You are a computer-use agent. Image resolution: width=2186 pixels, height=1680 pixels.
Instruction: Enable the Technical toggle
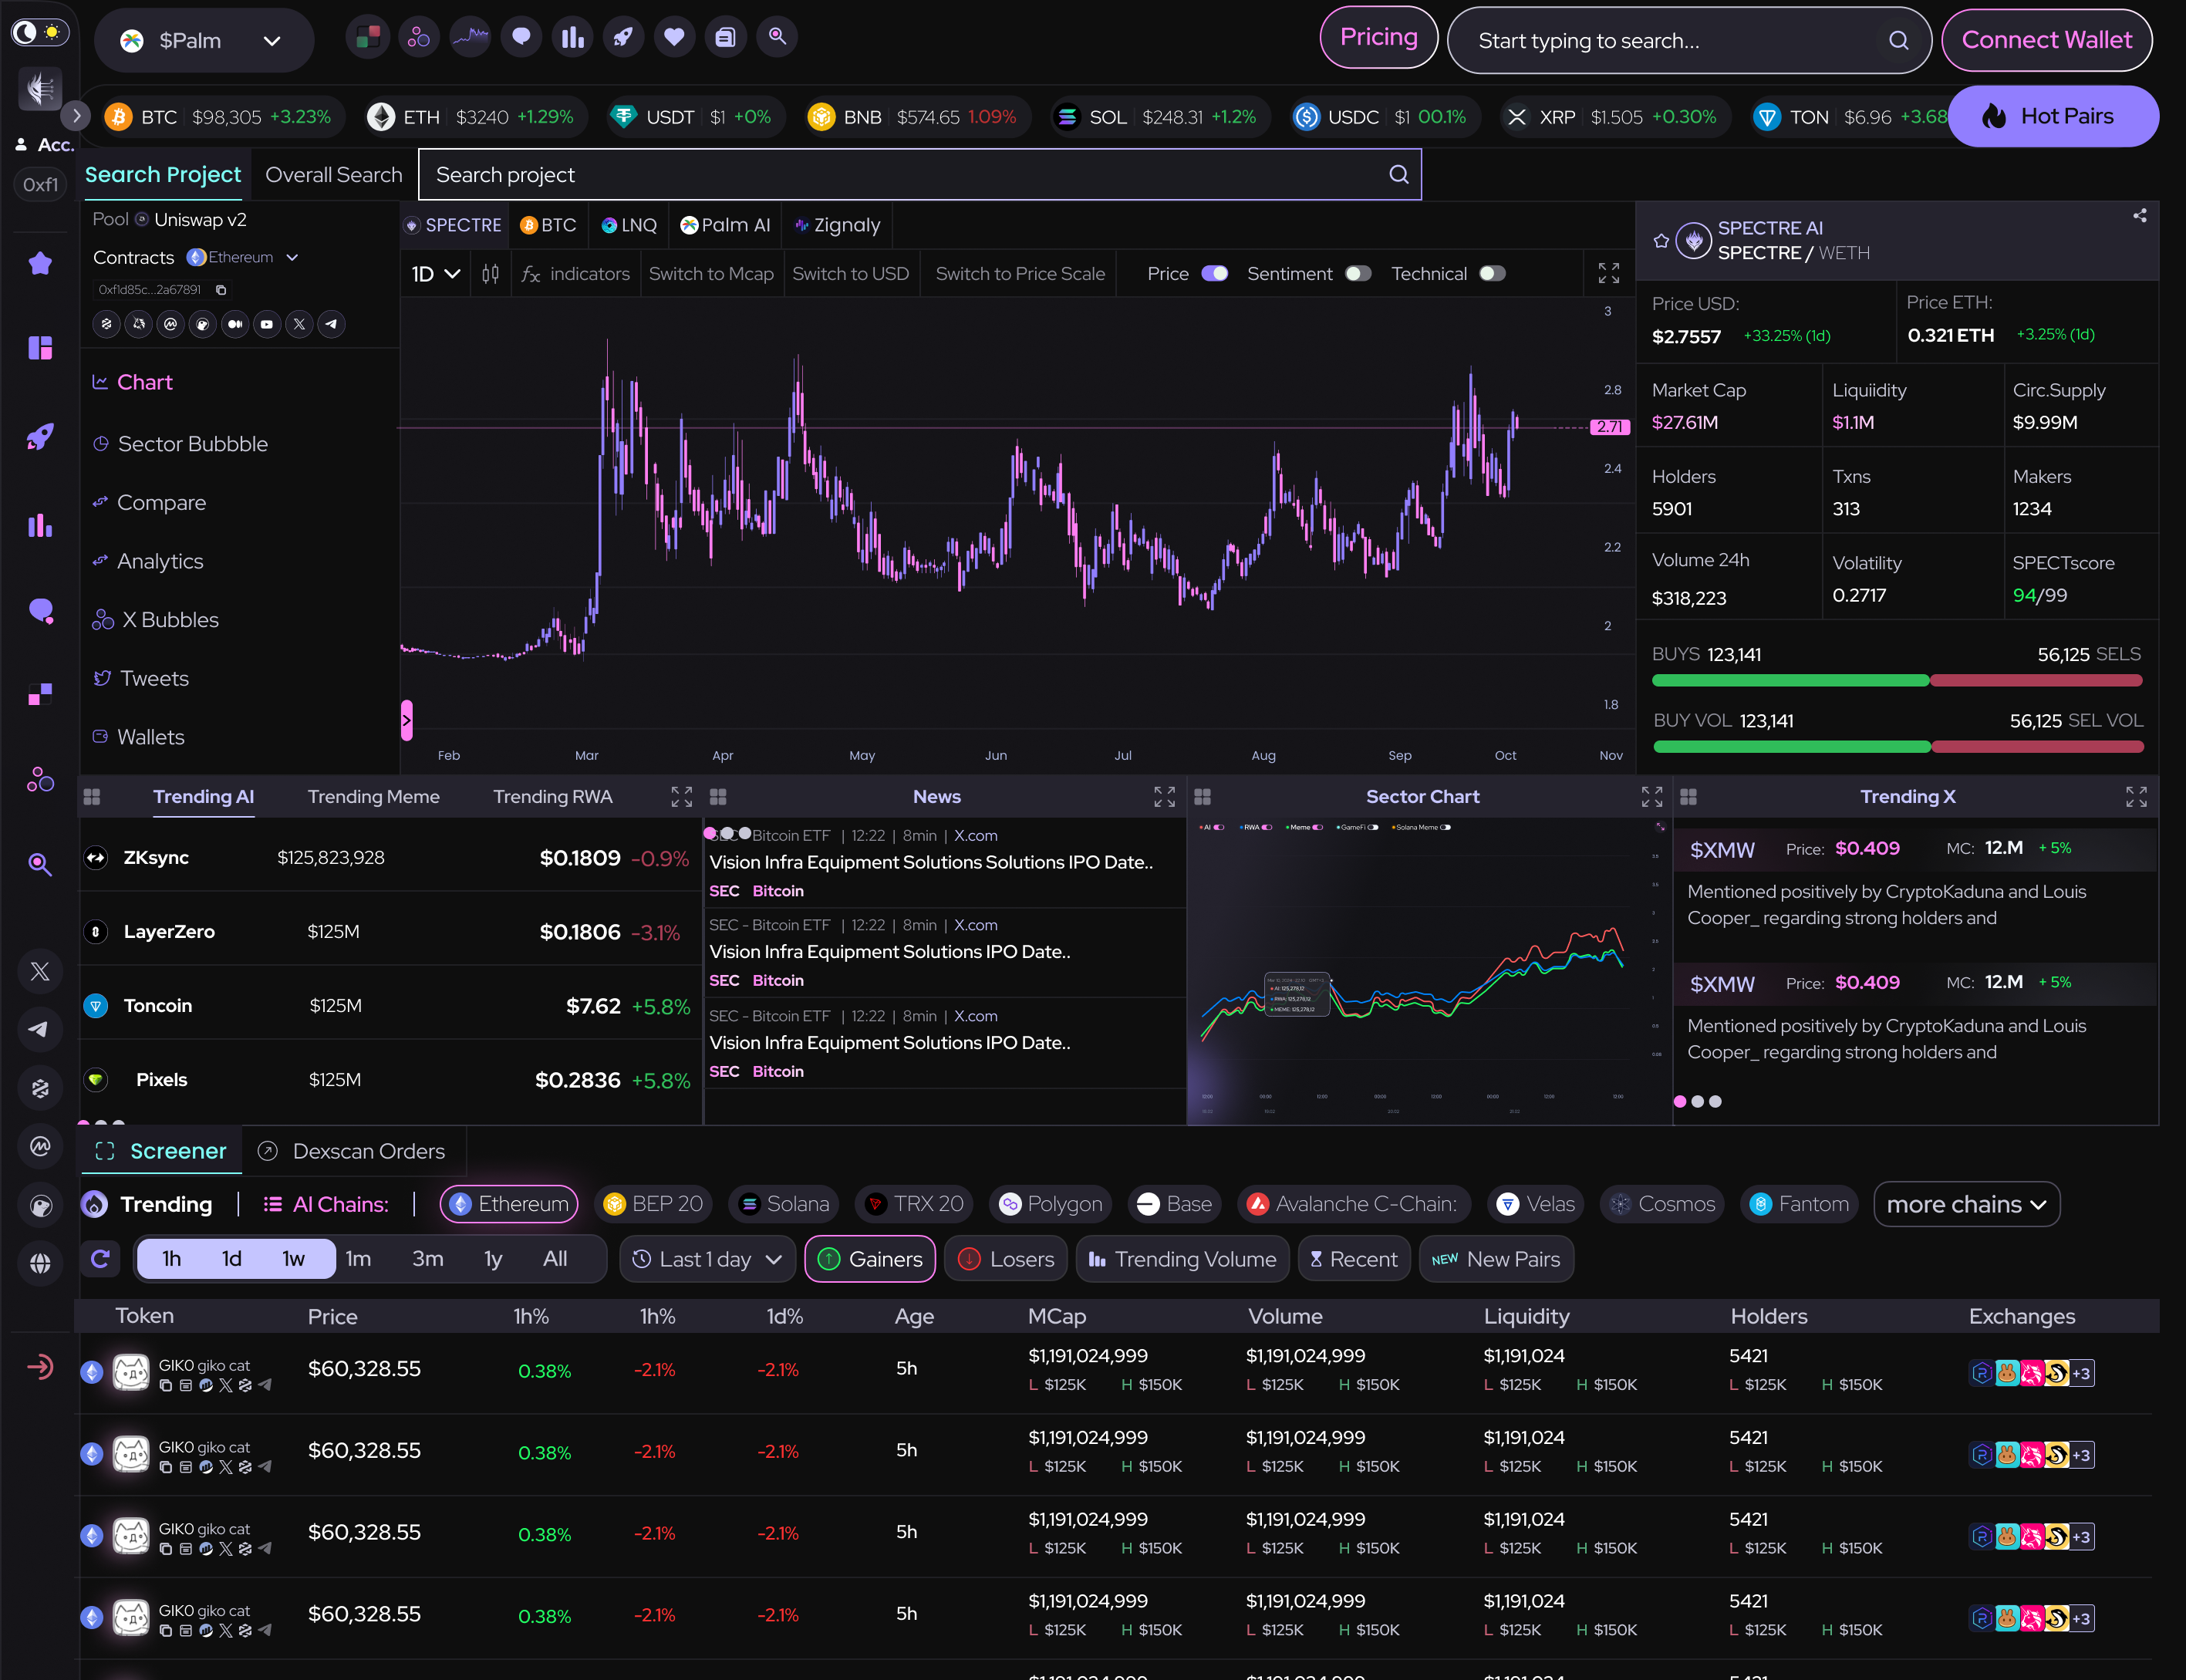pos(1492,274)
